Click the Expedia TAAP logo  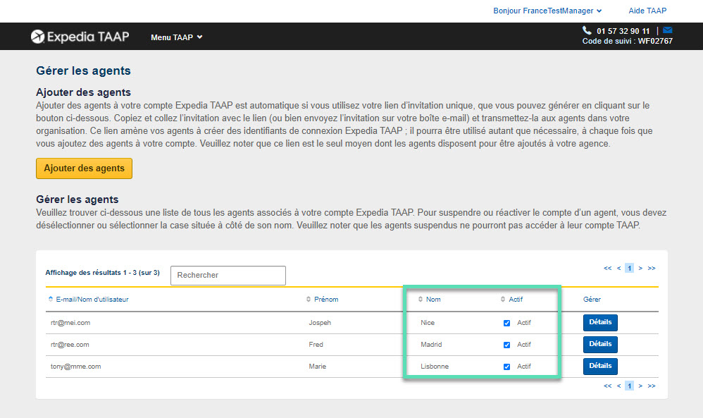coord(80,37)
